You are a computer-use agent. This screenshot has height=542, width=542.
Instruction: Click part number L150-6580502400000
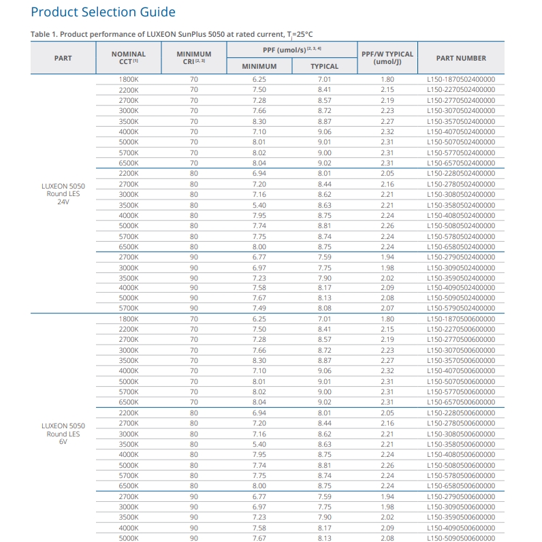coord(461,246)
